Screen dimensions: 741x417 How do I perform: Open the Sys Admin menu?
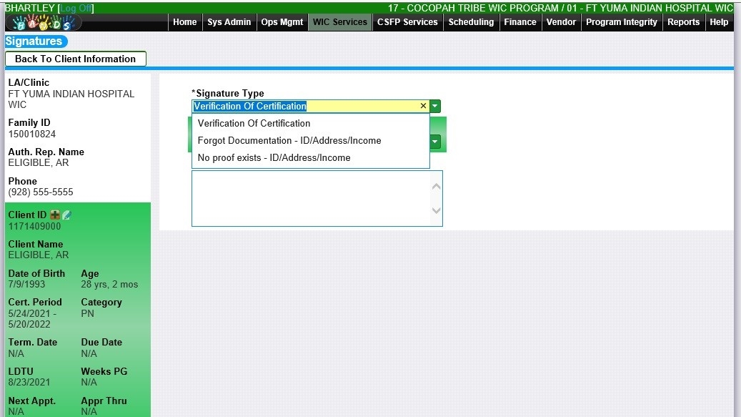click(x=229, y=22)
